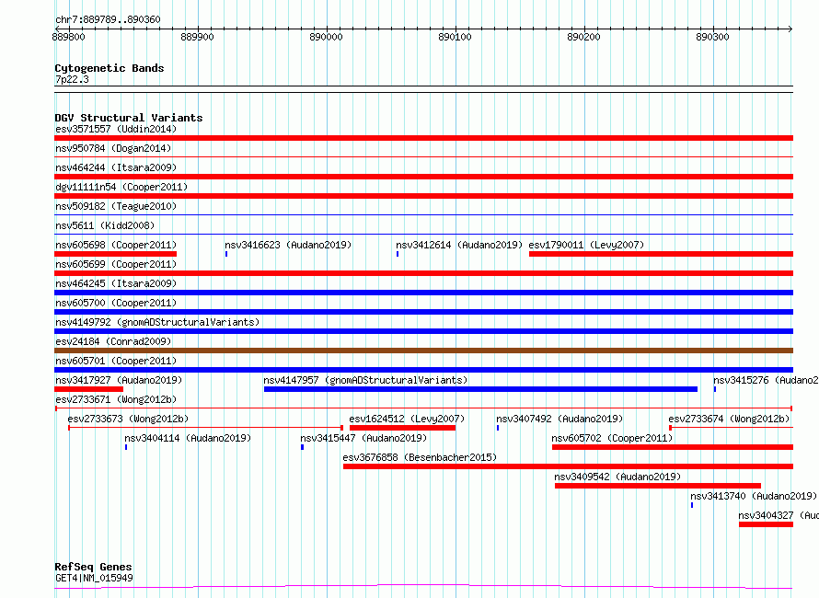Screen dimensions: 819x598
Task: Select nsv5611 (Kidd2008) variant label
Action: click(105, 225)
